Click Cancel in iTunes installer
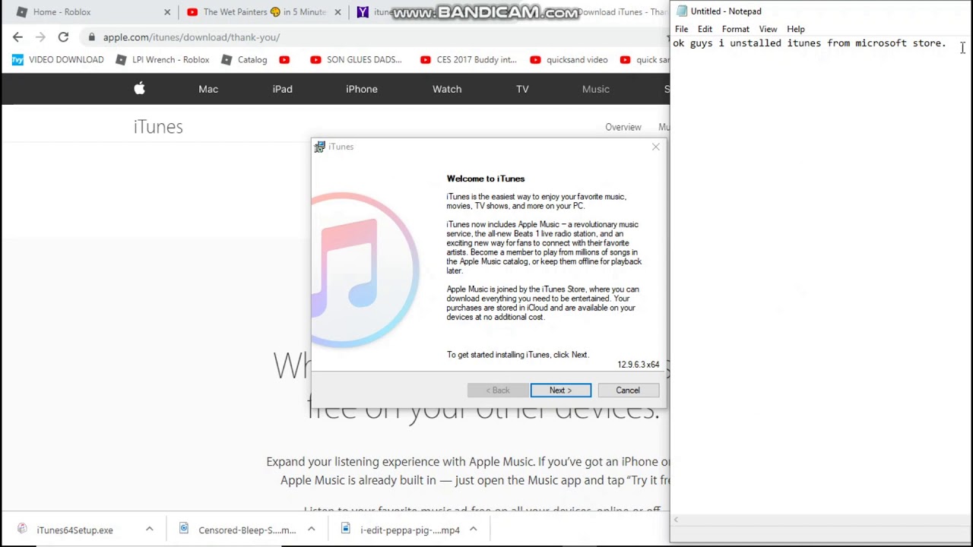Viewport: 973px width, 547px height. click(x=628, y=390)
